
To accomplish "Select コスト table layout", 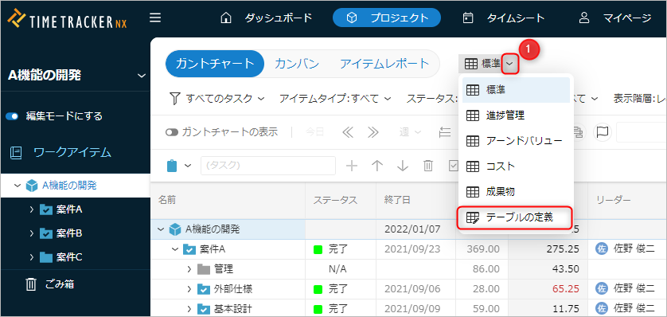I will click(516, 166).
